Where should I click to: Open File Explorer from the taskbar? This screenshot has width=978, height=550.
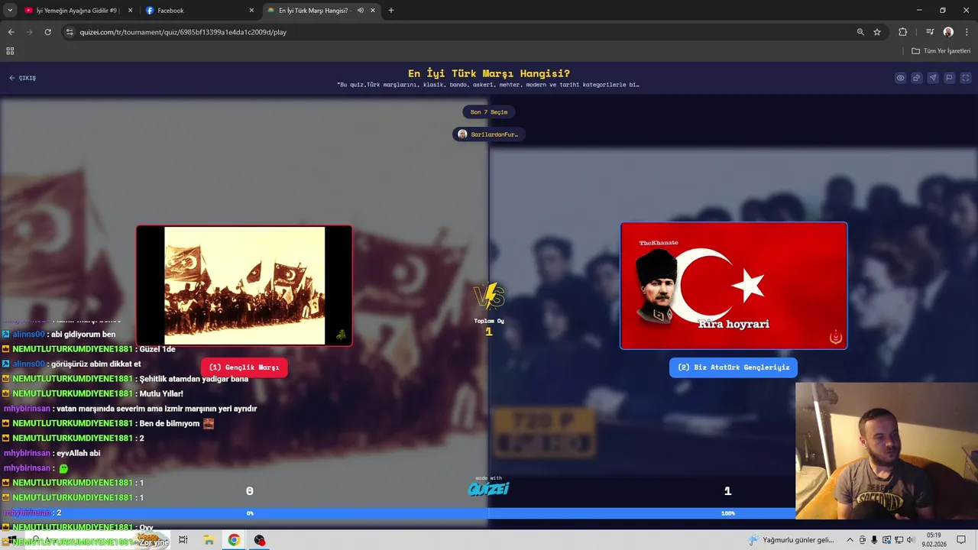[209, 540]
